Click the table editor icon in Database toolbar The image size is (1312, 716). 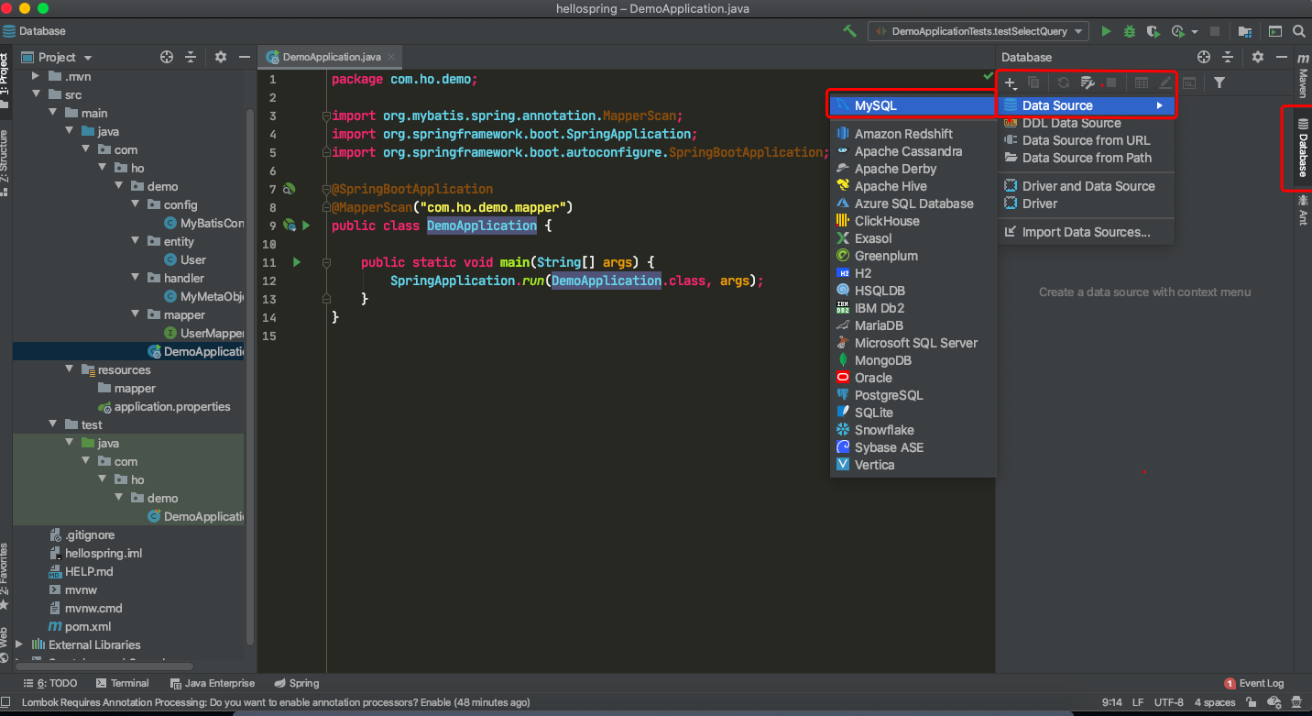tap(1141, 83)
